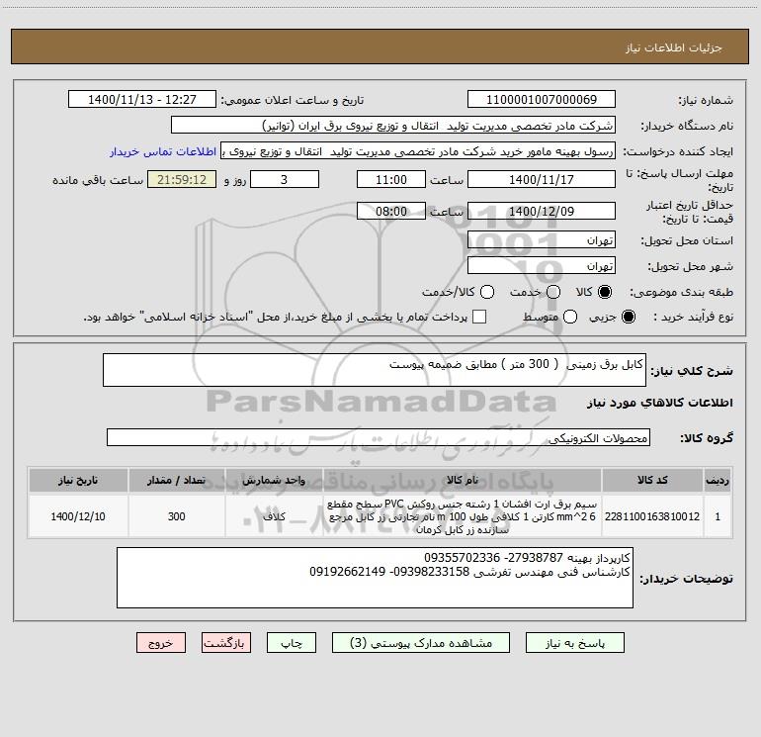Click the تعداد / مقدار column header
The image size is (761, 737).
177,480
